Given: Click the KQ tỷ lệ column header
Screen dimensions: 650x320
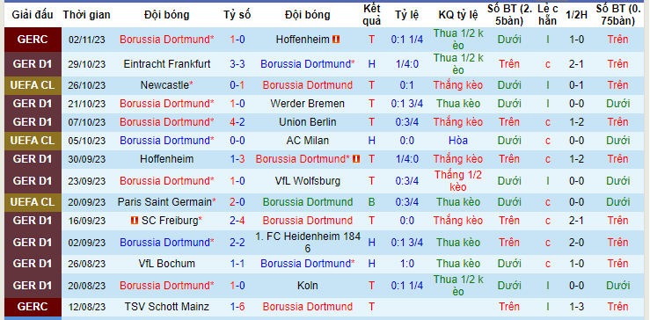Looking at the screenshot, I should point(458,15).
